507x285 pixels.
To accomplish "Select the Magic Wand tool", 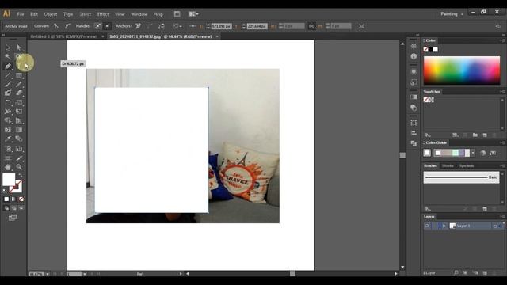I will pos(8,56).
